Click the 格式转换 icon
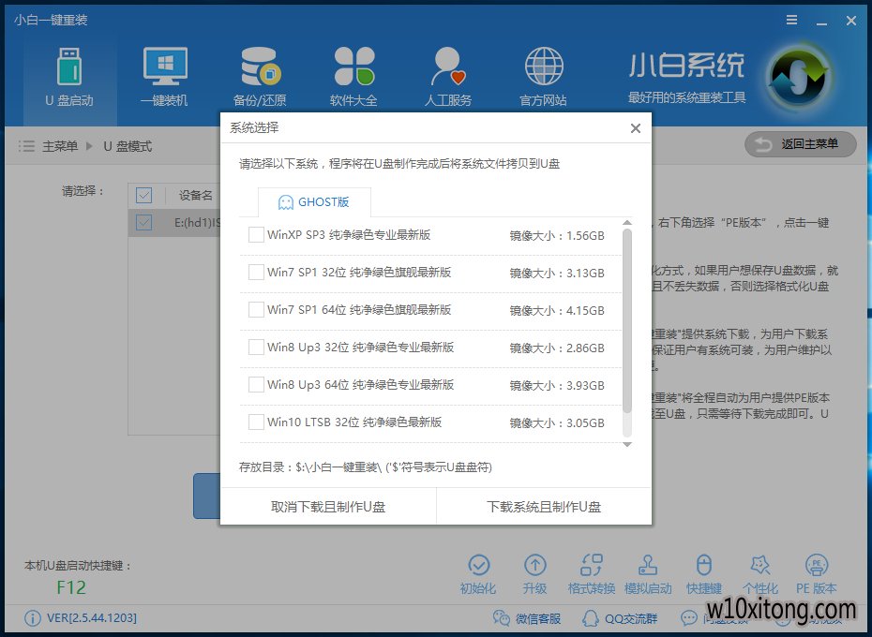This screenshot has width=872, height=637. click(x=591, y=565)
